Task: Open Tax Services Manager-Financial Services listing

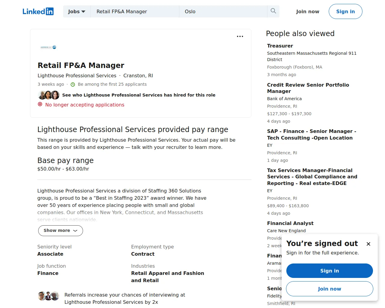Action: (x=312, y=177)
